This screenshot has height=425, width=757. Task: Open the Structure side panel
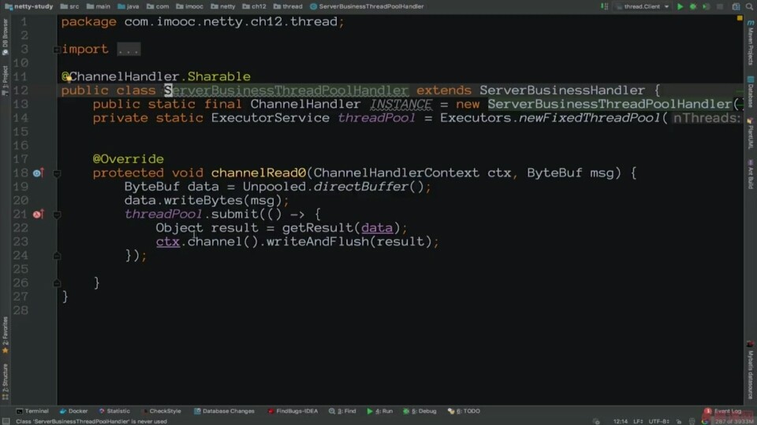(x=6, y=382)
